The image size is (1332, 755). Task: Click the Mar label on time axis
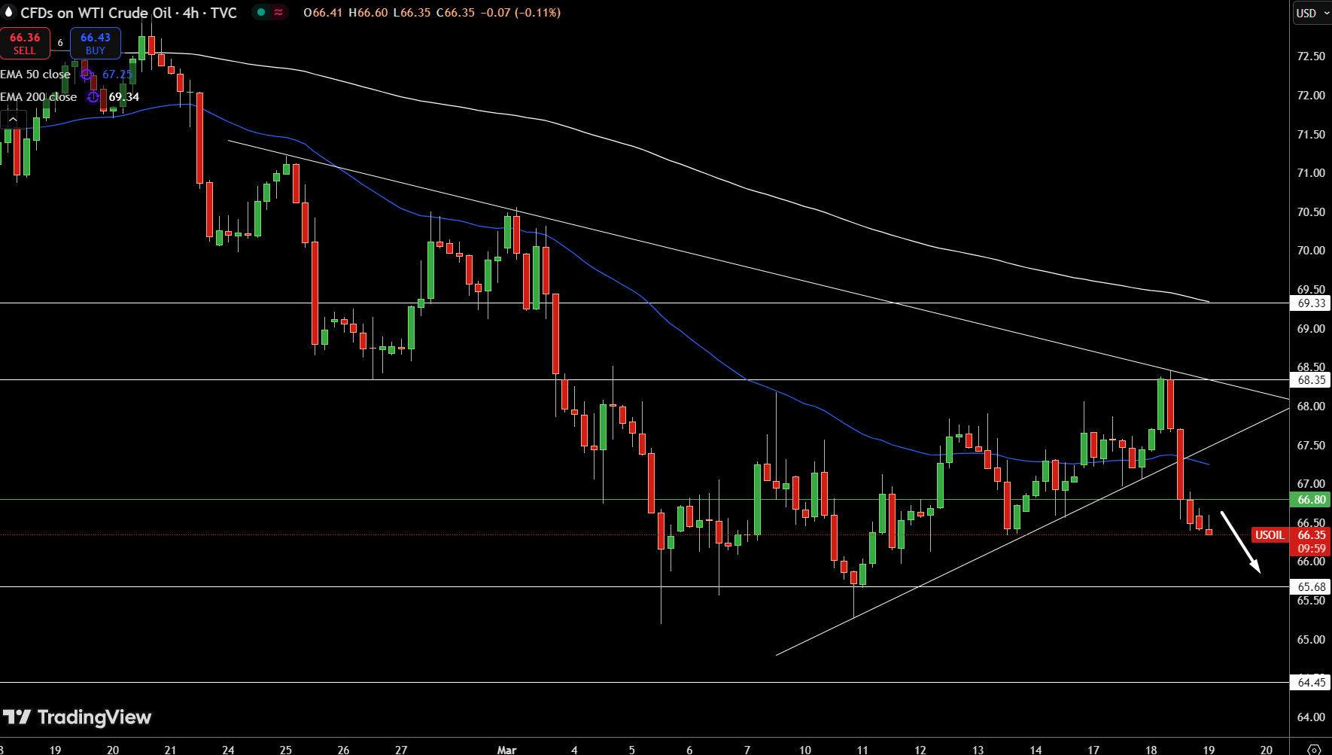pyautogui.click(x=507, y=750)
